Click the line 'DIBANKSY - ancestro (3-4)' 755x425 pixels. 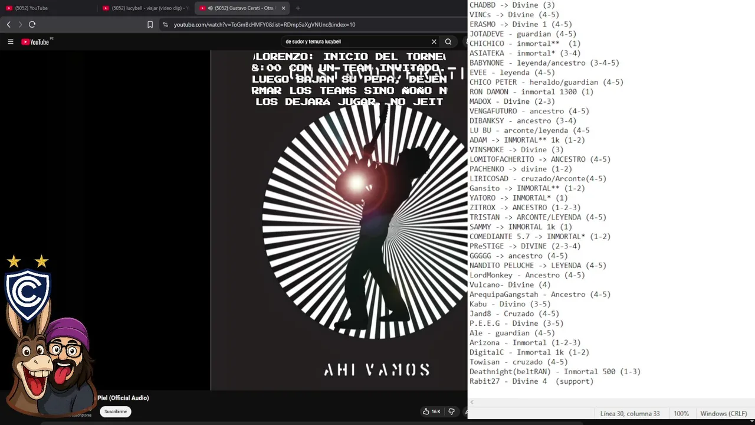523,120
